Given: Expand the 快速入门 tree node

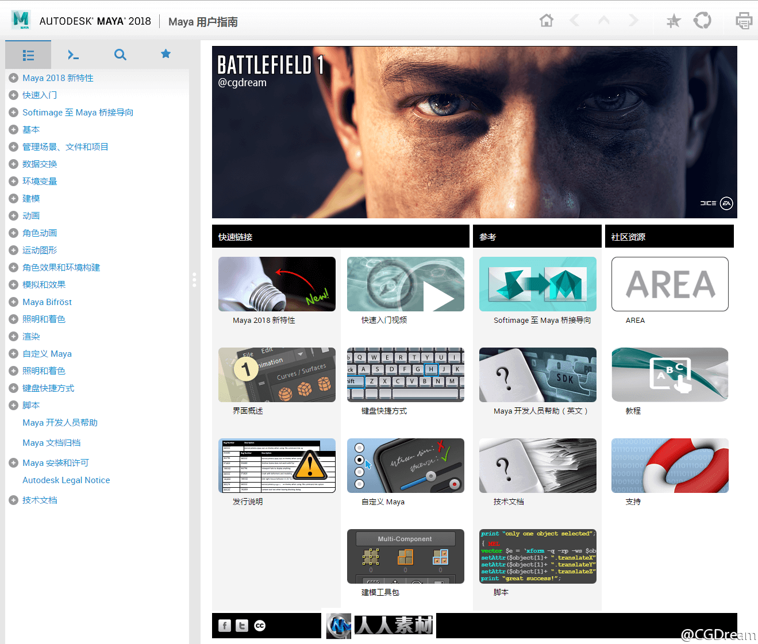Looking at the screenshot, I should coord(13,95).
